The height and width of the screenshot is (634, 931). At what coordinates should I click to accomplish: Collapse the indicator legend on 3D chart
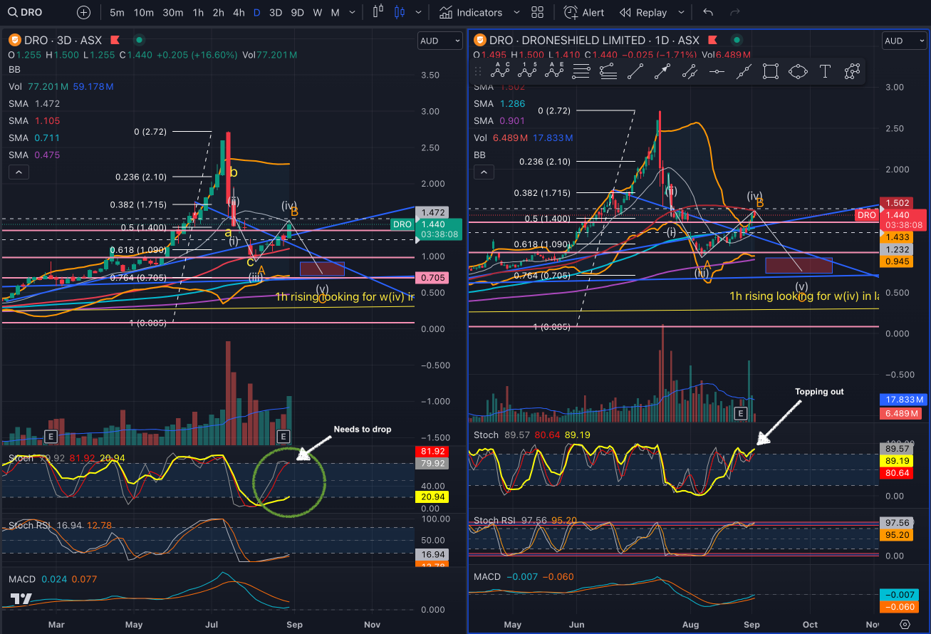[19, 172]
